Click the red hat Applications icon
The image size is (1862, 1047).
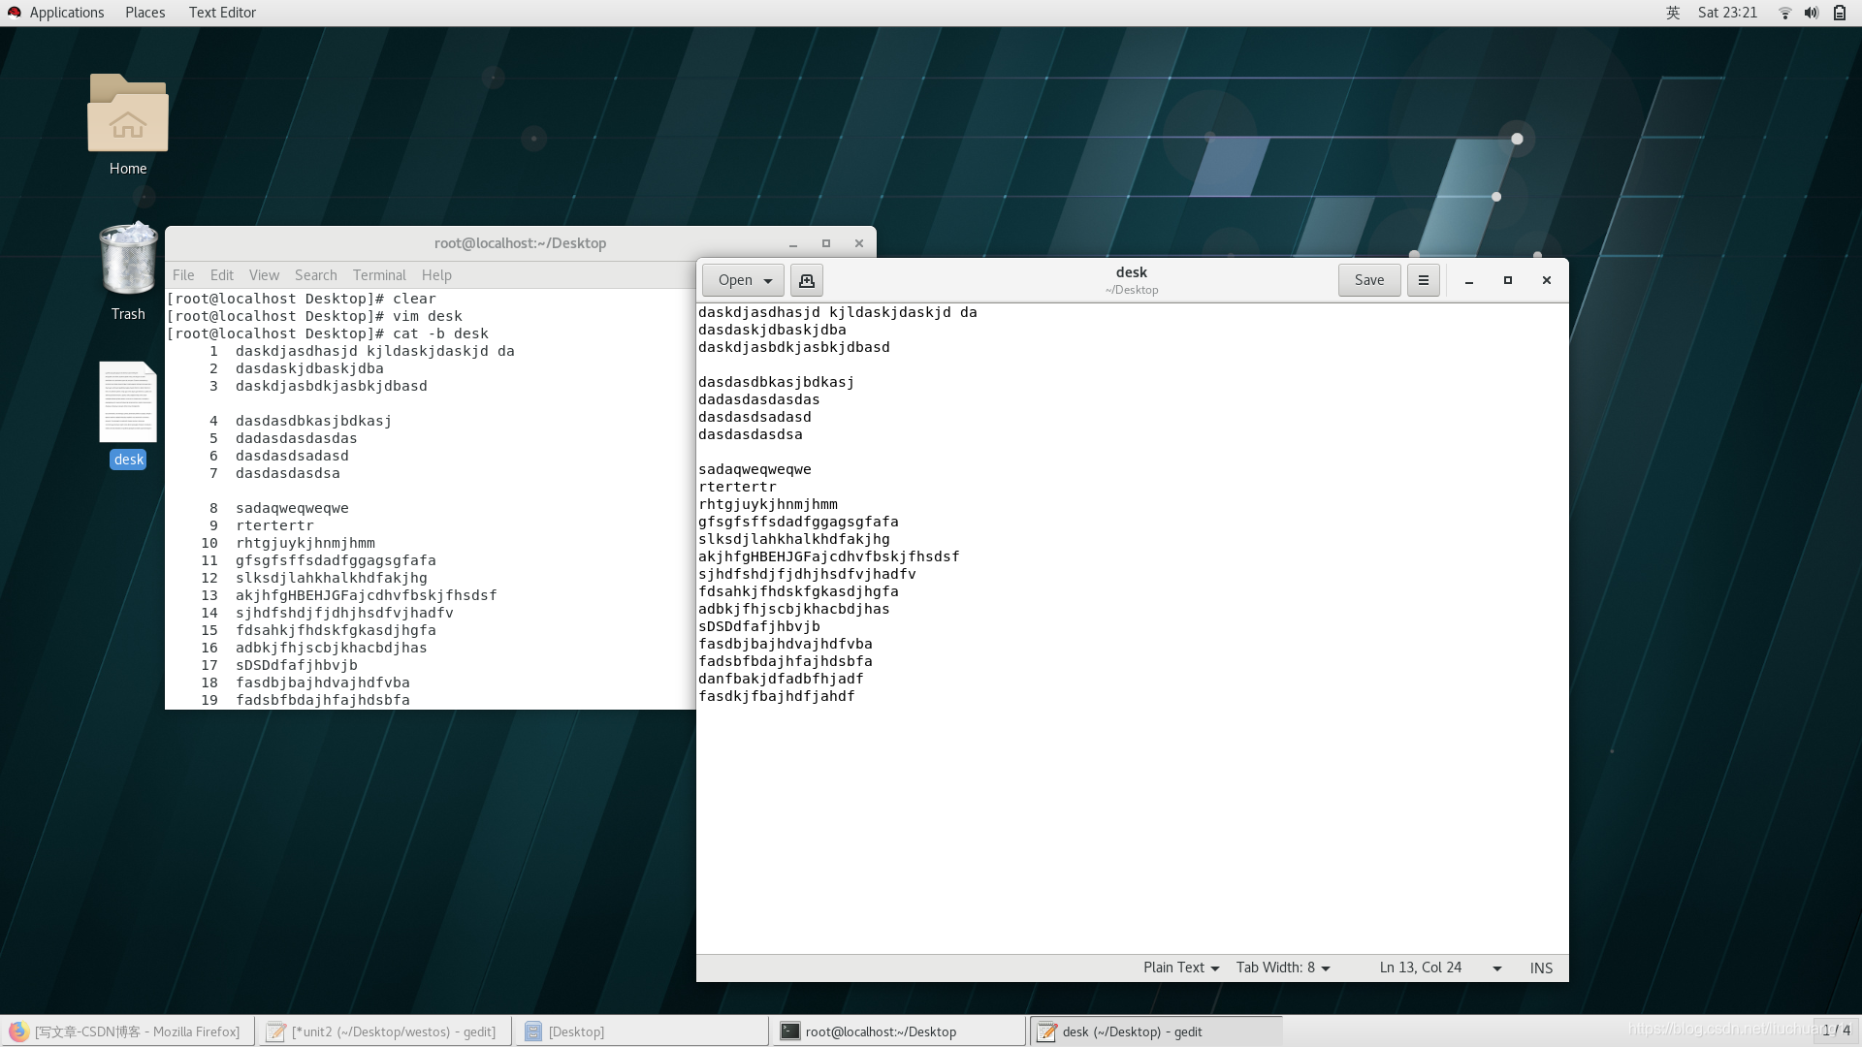[14, 13]
